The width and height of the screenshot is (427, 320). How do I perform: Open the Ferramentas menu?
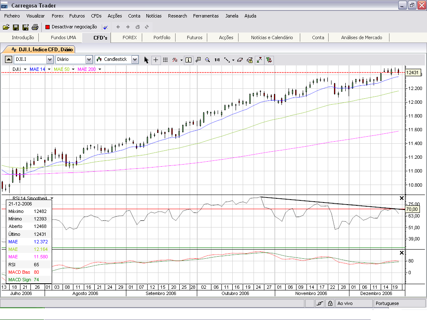pyautogui.click(x=206, y=16)
